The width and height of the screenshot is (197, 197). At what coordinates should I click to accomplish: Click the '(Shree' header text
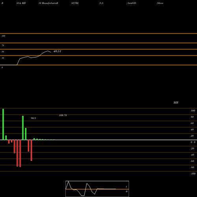pos(160,3)
